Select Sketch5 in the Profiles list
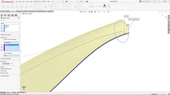The height and width of the screenshot is (95, 170). coord(7,26)
